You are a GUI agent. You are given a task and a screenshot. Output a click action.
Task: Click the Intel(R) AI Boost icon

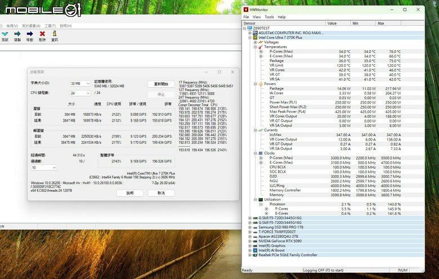pos(255,250)
